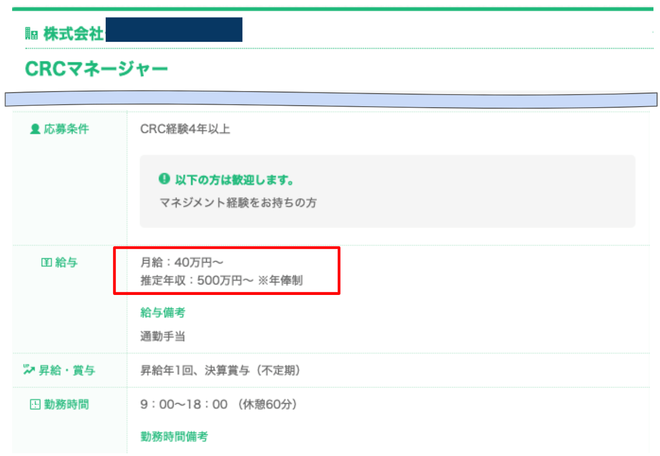This screenshot has width=660, height=456.
Task: Click the CRC経験4年以上 requirement text
Action: coord(185,129)
